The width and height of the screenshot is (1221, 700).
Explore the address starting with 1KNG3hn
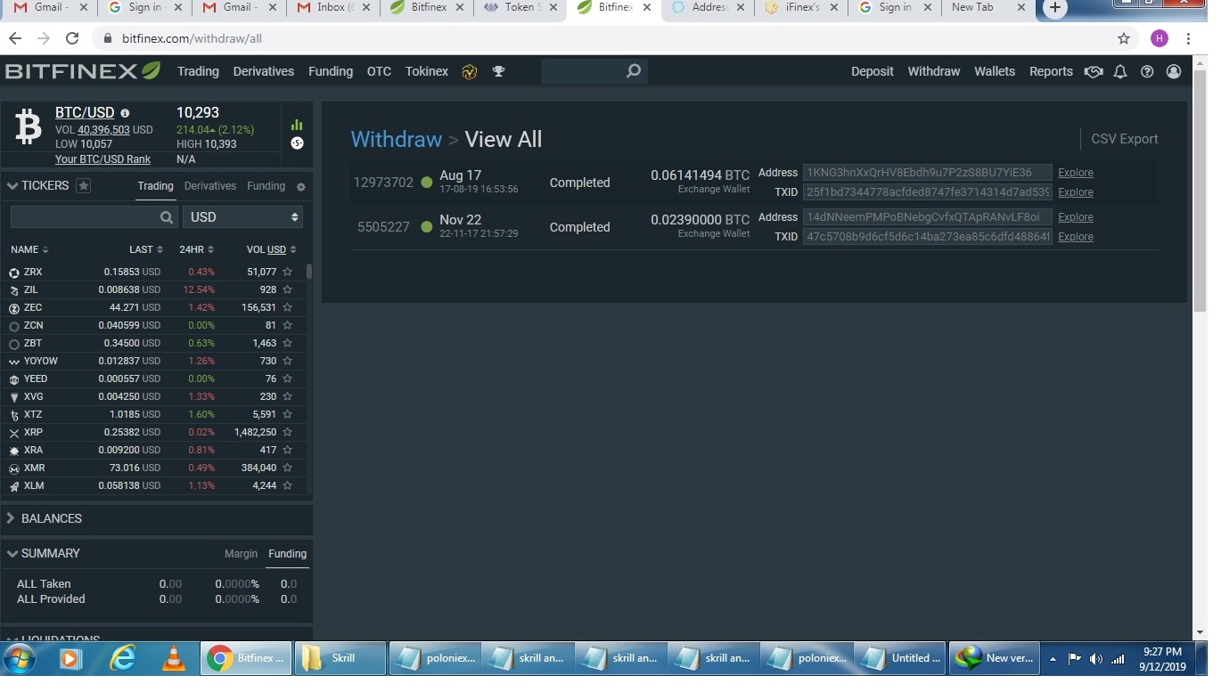(1076, 173)
